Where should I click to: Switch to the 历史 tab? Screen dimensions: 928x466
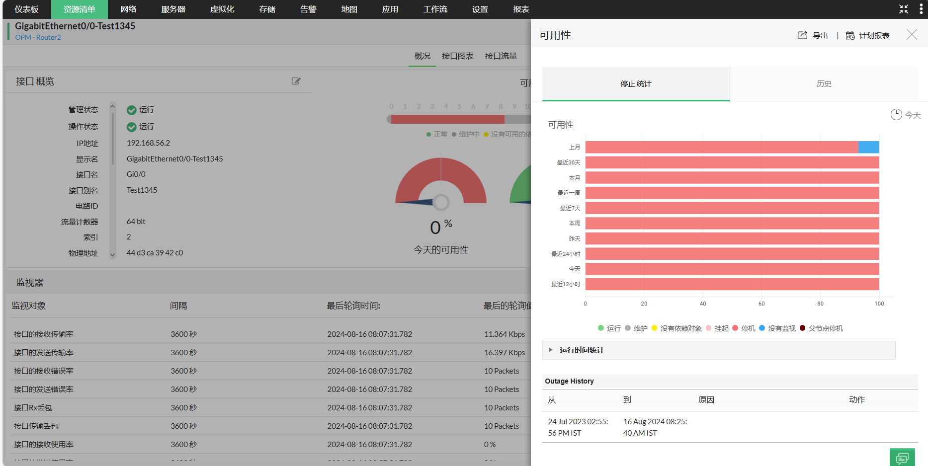(824, 84)
